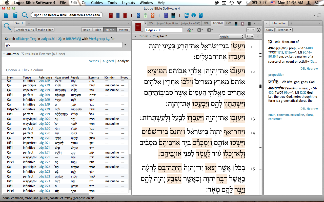
Task: Switch to the LXX tab
Action: coord(229,23)
